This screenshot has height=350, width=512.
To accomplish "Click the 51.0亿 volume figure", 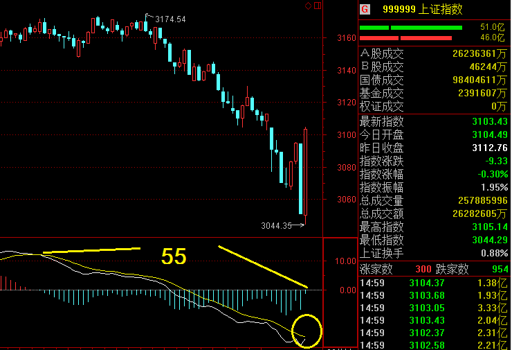I will click(x=492, y=27).
